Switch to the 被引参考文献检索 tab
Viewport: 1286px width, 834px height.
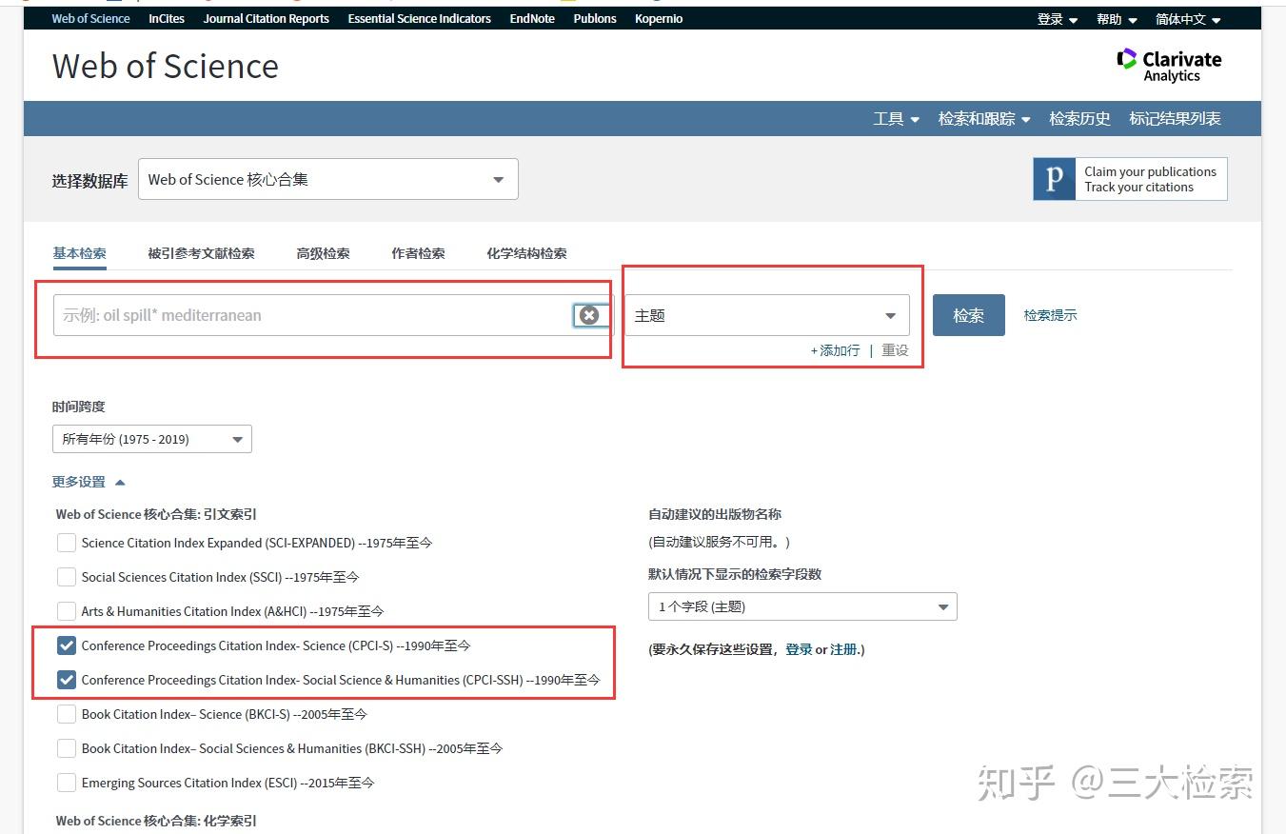pyautogui.click(x=201, y=253)
